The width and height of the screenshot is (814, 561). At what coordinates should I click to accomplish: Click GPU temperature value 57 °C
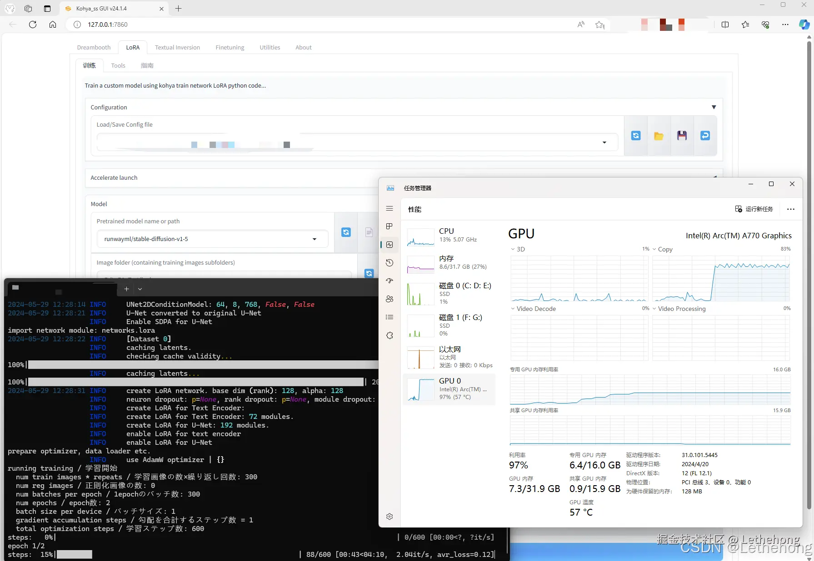pos(581,512)
